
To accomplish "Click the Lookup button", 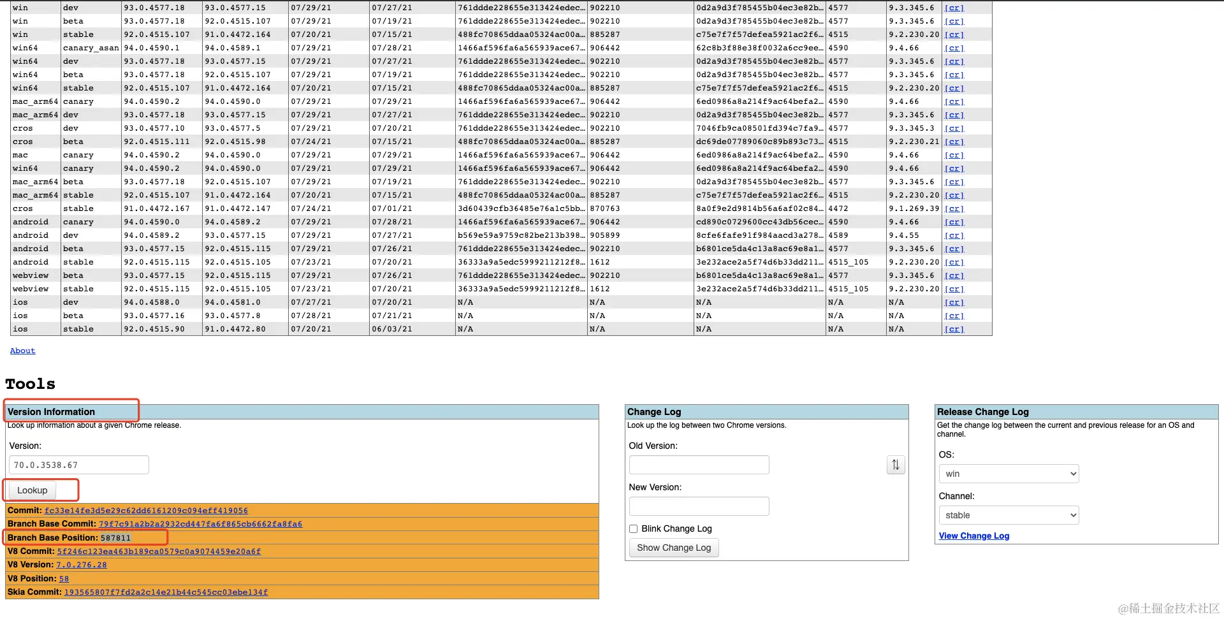I will 33,490.
